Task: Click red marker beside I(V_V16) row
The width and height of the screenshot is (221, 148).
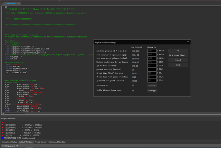Action: point(2,136)
